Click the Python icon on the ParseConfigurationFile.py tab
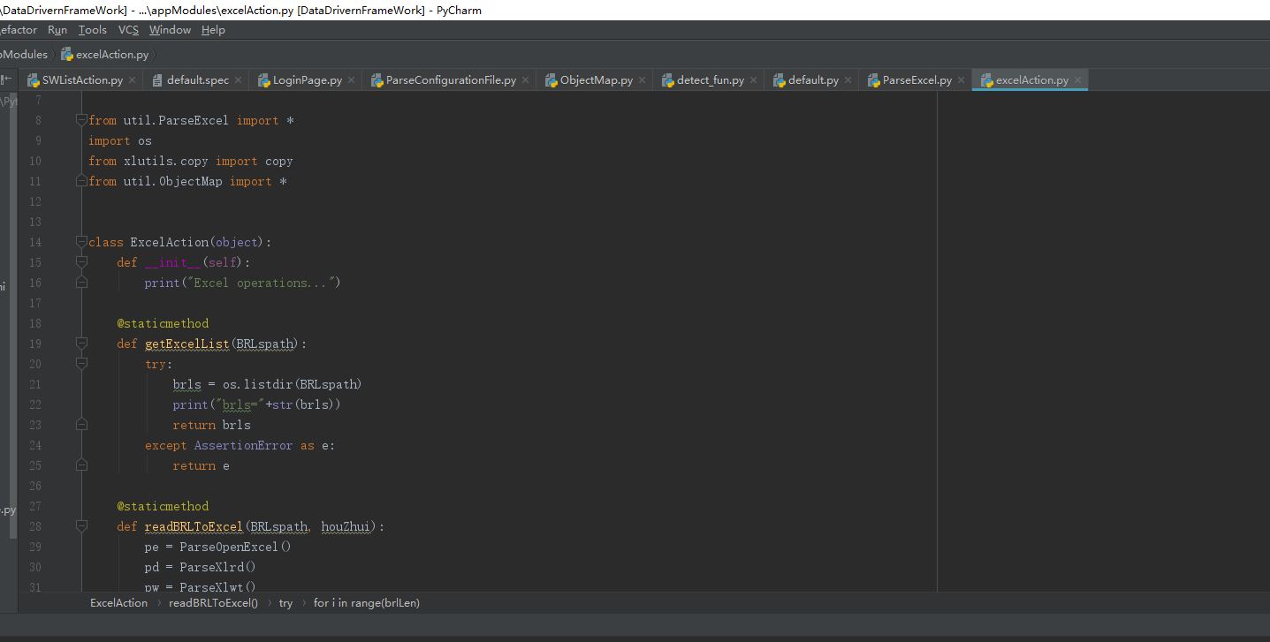 pos(377,79)
